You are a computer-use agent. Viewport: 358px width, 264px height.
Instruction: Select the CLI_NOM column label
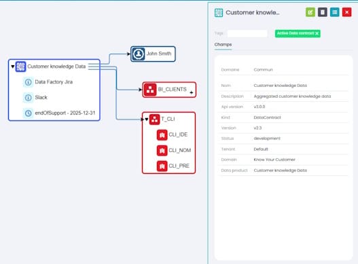tap(180, 150)
